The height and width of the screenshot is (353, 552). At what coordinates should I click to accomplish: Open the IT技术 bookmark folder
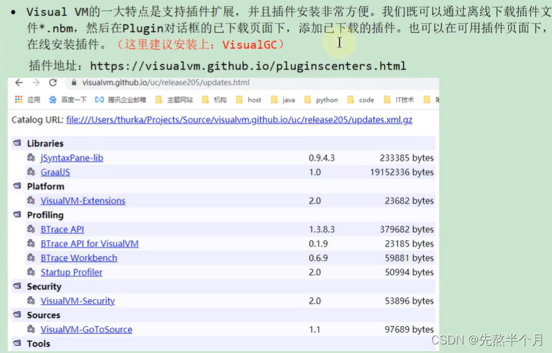[399, 100]
